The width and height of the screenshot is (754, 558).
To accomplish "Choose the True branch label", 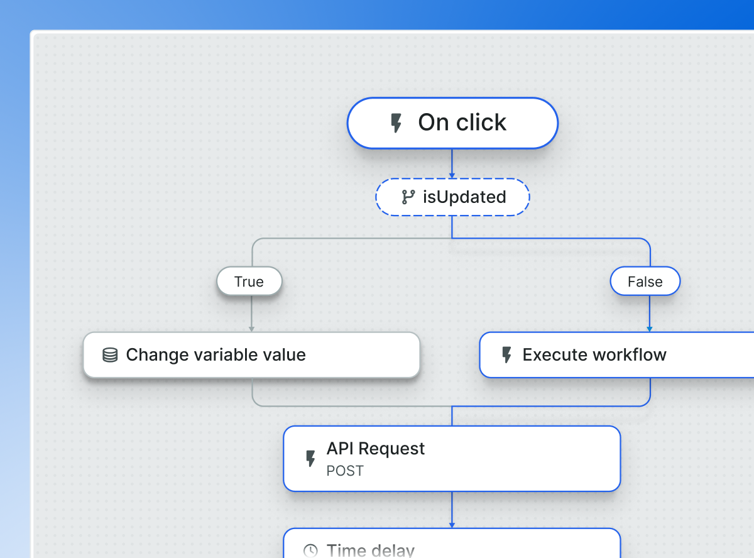I will pyautogui.click(x=249, y=282).
